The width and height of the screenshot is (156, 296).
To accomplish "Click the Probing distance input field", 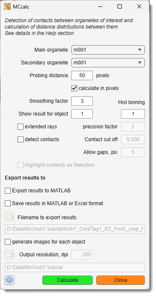I will pyautogui.click(x=82, y=75).
